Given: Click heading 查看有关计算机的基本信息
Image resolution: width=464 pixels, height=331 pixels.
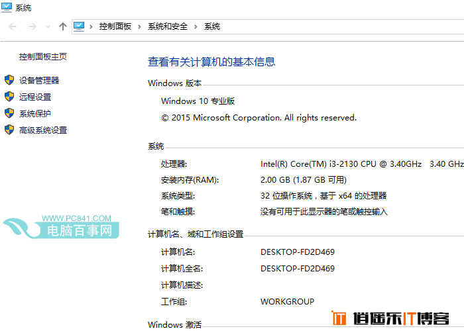Looking at the screenshot, I should click(x=211, y=62).
